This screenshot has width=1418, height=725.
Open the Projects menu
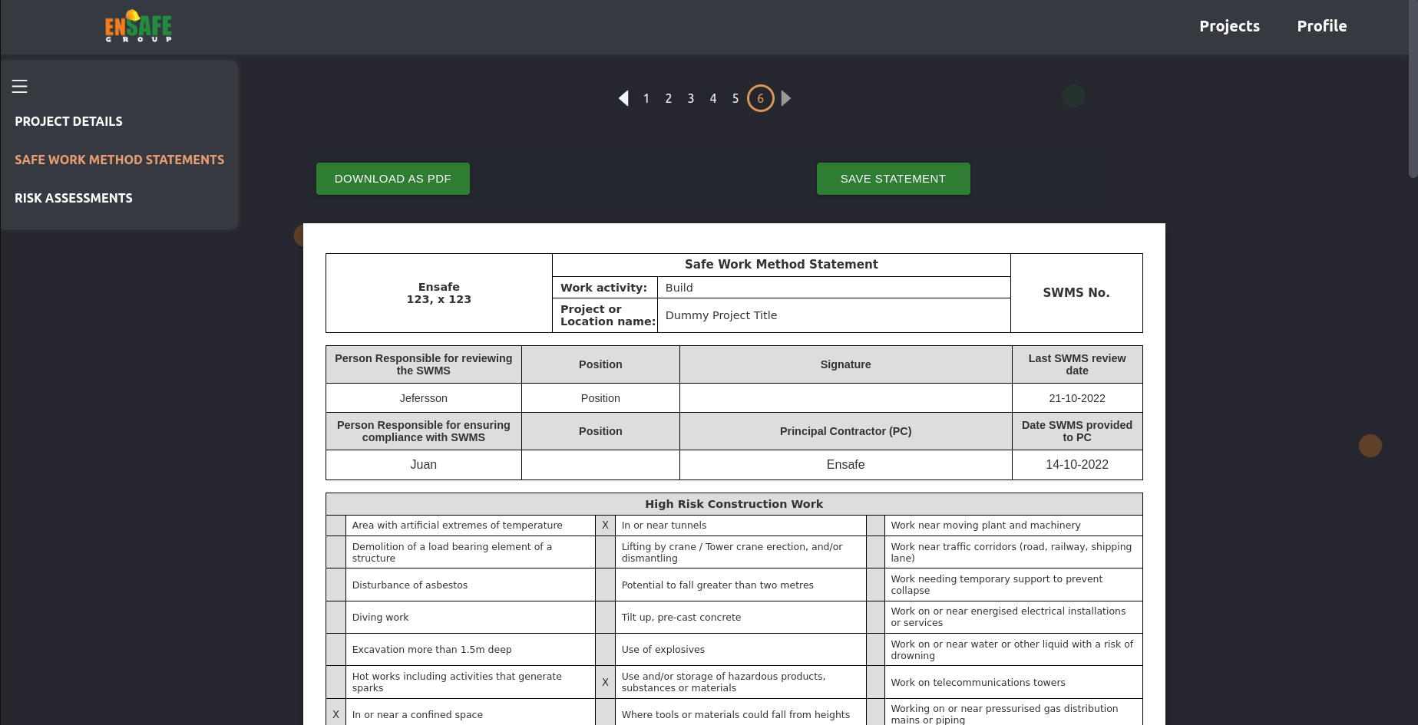1229,26
